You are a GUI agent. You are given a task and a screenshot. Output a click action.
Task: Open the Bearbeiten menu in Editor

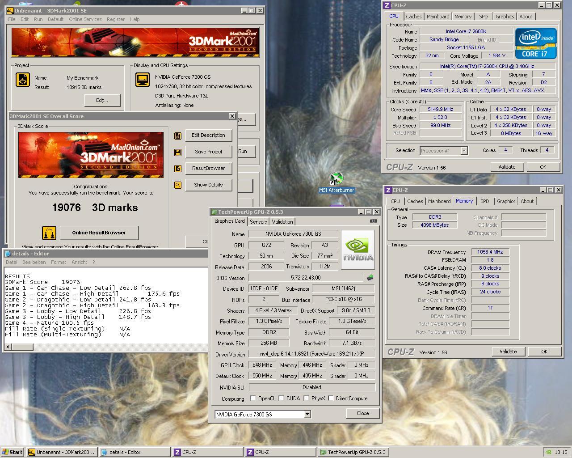click(34, 262)
